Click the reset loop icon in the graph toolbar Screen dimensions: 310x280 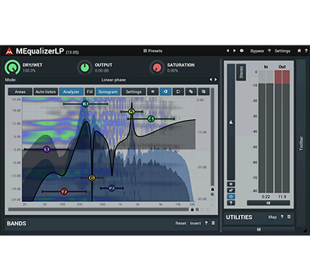pos(178,92)
